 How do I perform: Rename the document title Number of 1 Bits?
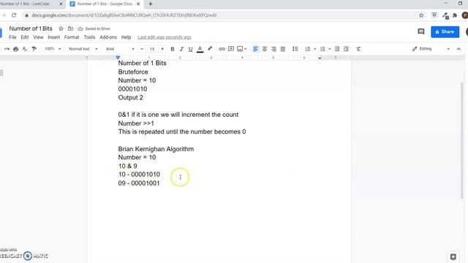click(x=31, y=28)
